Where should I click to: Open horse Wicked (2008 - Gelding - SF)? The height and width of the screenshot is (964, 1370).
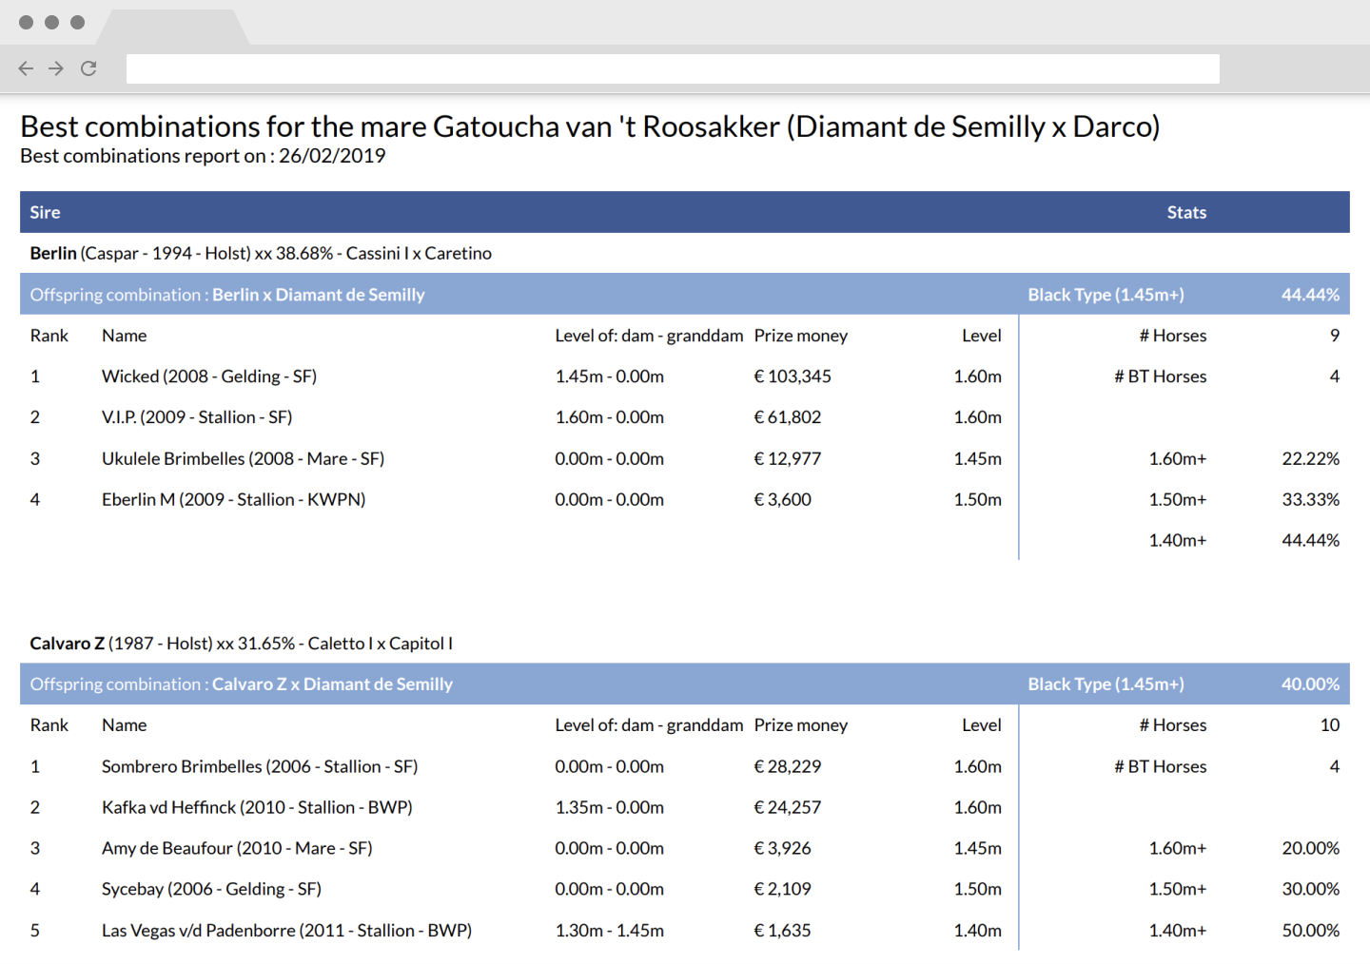[209, 376]
